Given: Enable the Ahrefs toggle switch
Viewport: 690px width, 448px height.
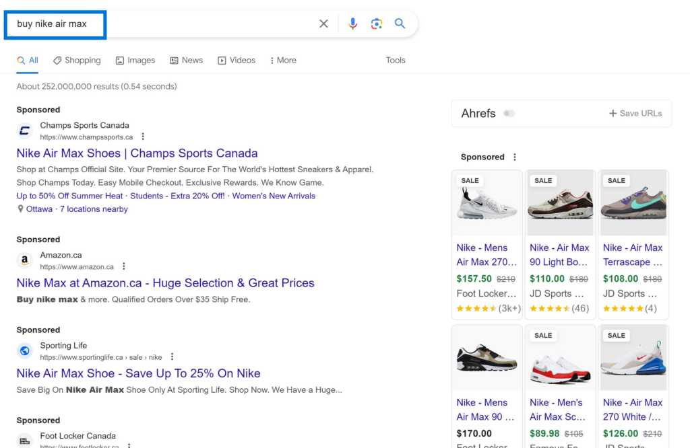Looking at the screenshot, I should (x=509, y=114).
